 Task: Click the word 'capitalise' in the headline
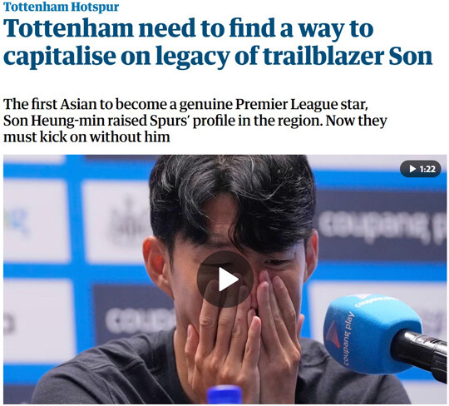(x=60, y=57)
